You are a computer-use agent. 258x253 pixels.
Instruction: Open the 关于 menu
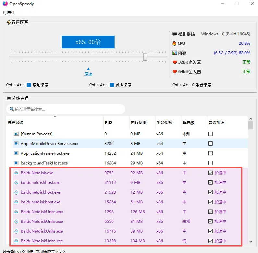pyautogui.click(x=9, y=12)
